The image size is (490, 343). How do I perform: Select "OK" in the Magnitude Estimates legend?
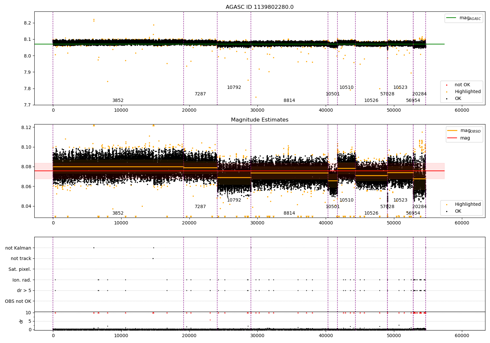(458, 211)
